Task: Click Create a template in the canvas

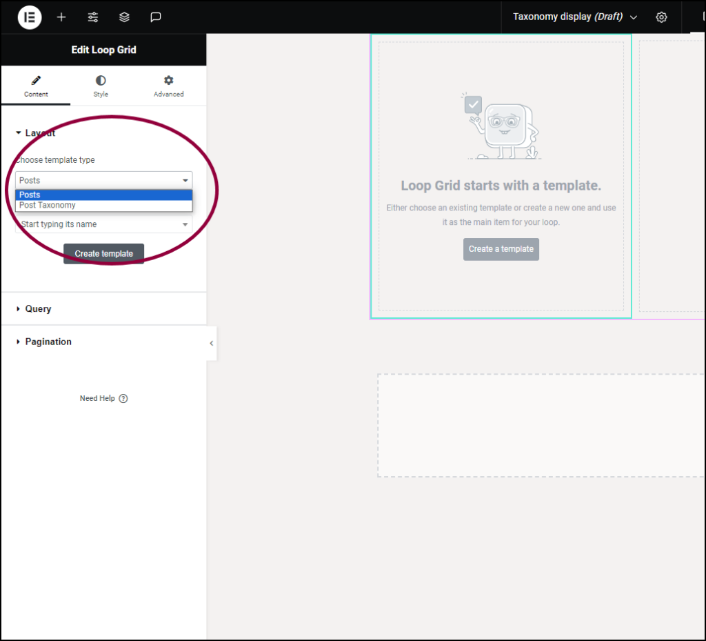Action: click(x=501, y=249)
